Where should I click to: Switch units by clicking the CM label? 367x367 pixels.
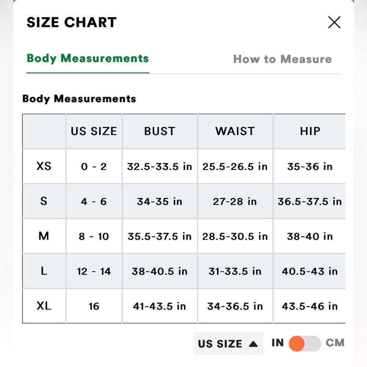(335, 343)
